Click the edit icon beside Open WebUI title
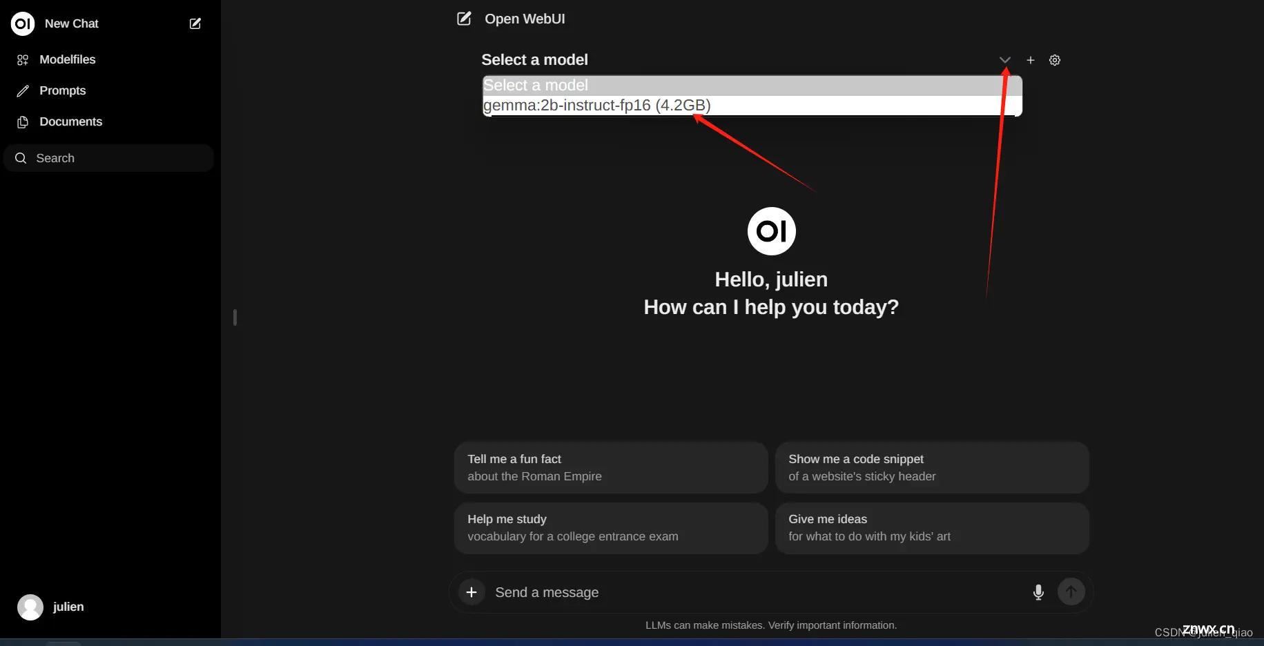Viewport: 1264px width, 646px height. [464, 19]
